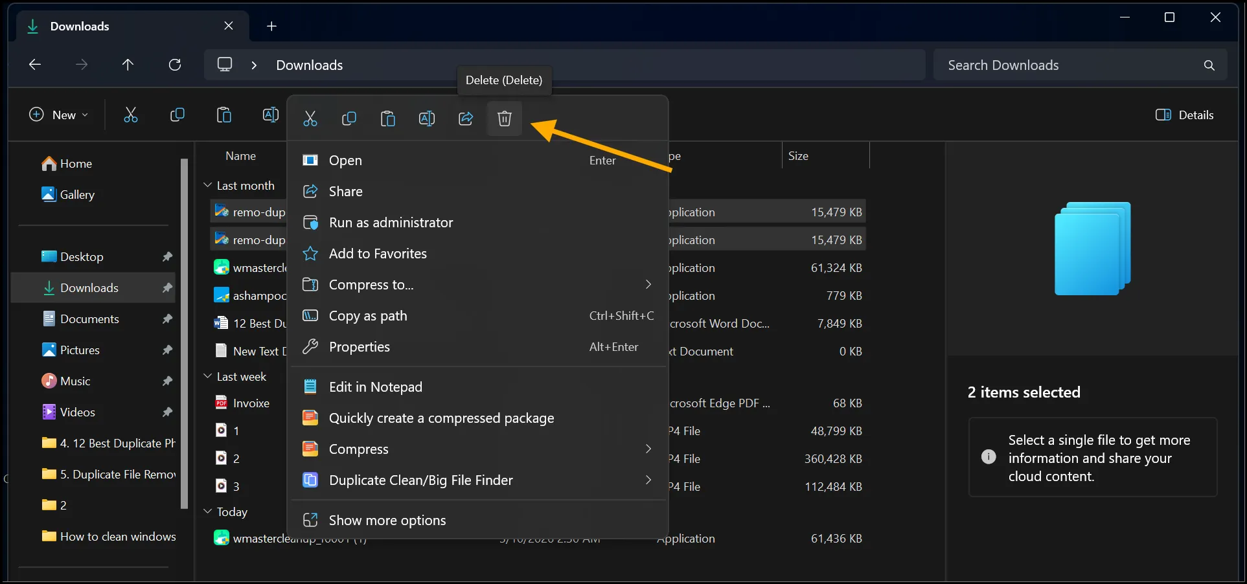
Task: Click the Cut icon in the context menu toolbar
Action: tap(310, 118)
